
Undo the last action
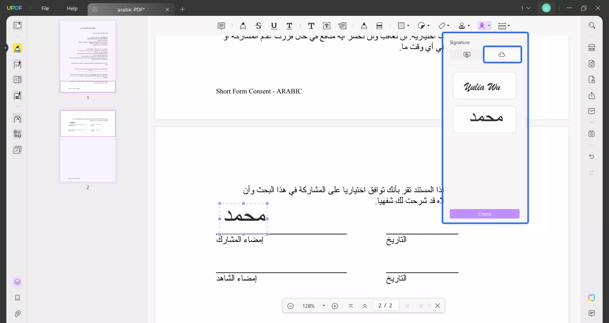pyautogui.click(x=592, y=156)
